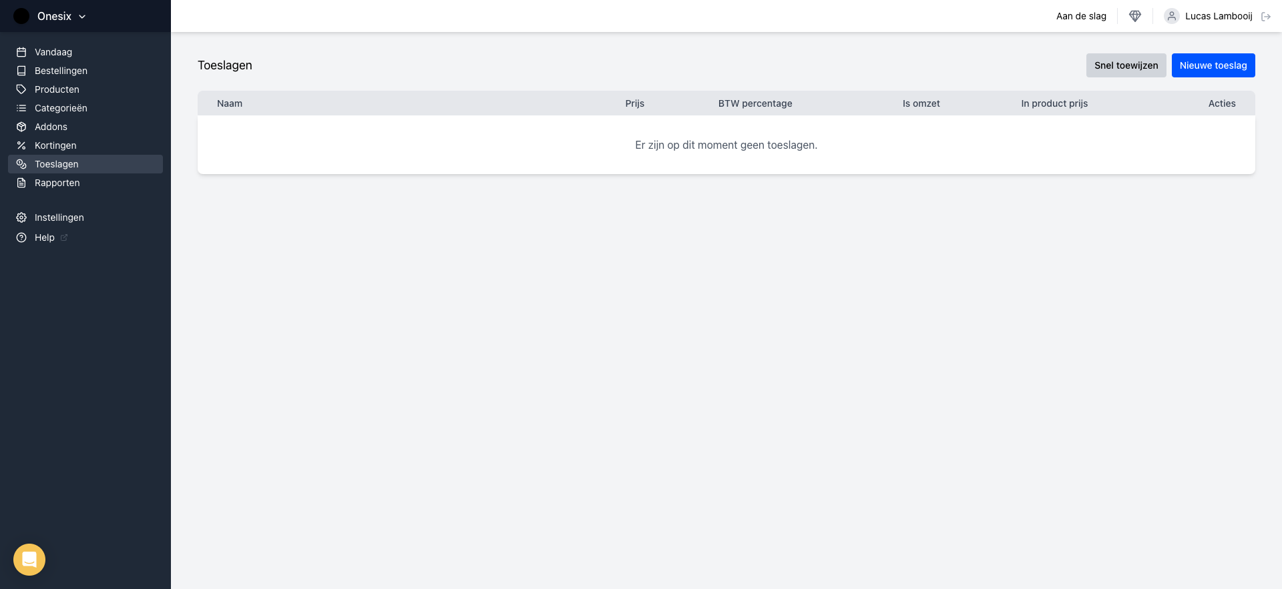Click the Toeslagen page heading
Screen dimensions: 1282x589
pyautogui.click(x=225, y=65)
